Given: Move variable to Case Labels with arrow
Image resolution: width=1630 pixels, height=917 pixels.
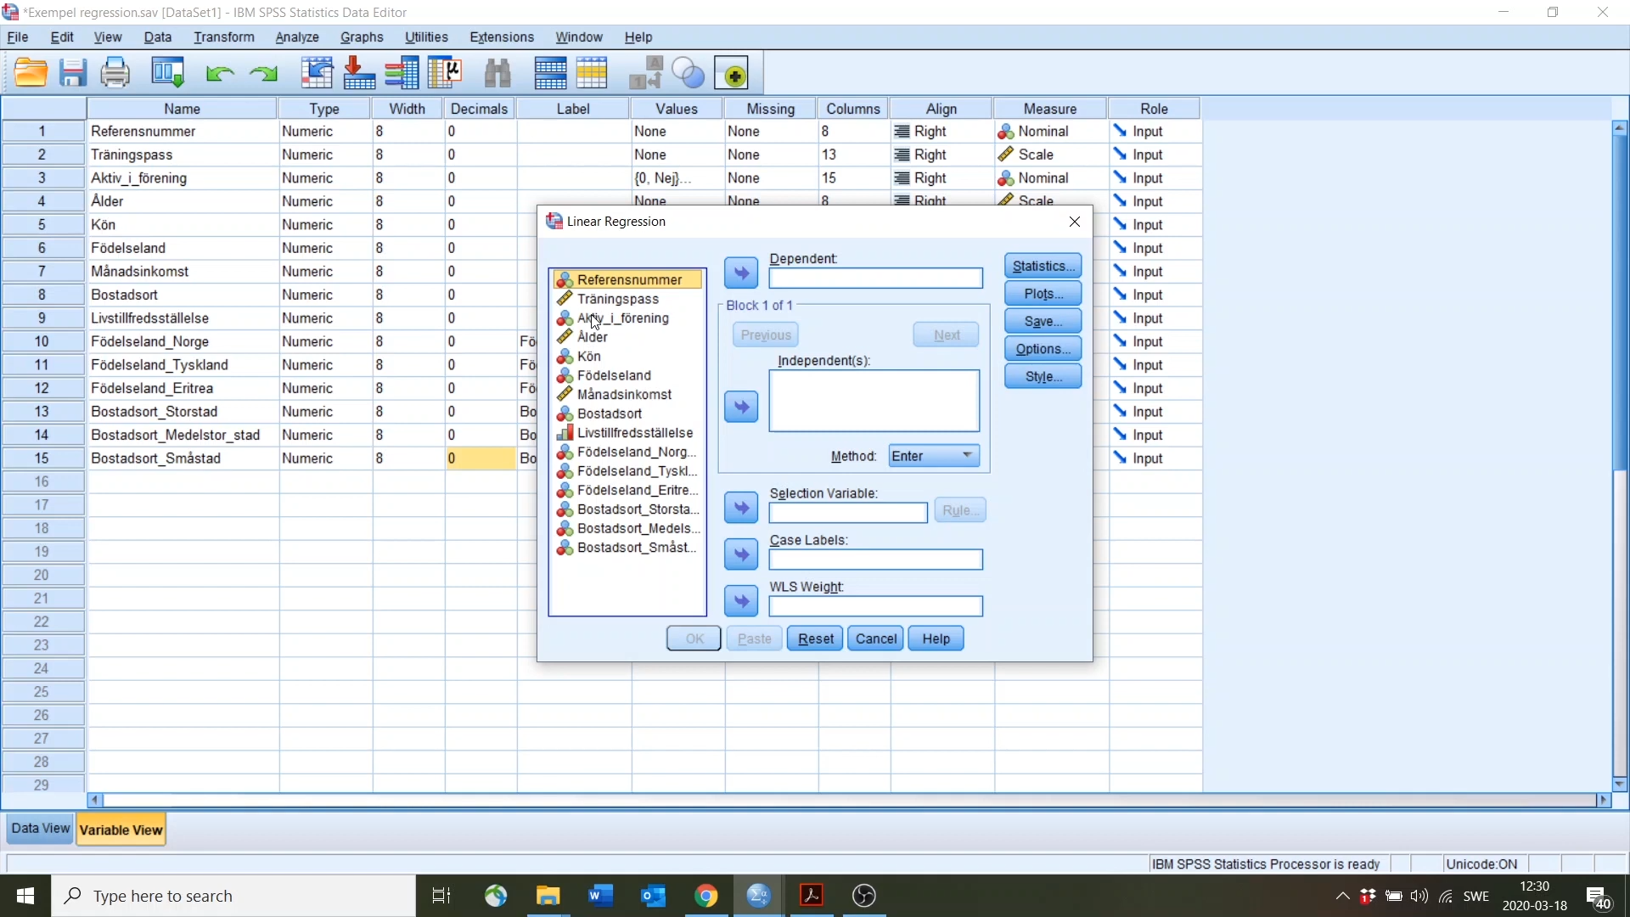Looking at the screenshot, I should pyautogui.click(x=741, y=554).
